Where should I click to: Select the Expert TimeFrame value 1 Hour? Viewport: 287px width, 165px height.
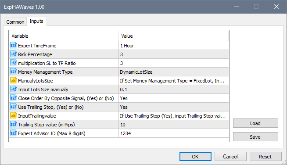tap(174, 46)
